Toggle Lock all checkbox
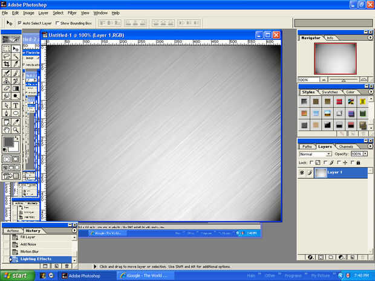 (x=352, y=163)
